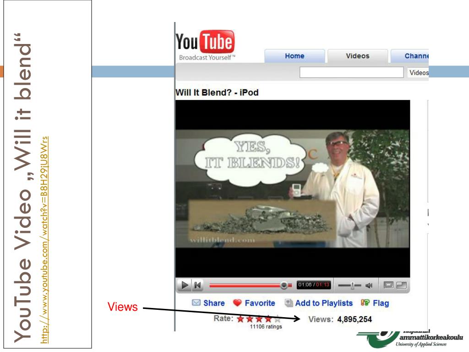
Task: Rate the video with the first star
Action: click(x=240, y=319)
